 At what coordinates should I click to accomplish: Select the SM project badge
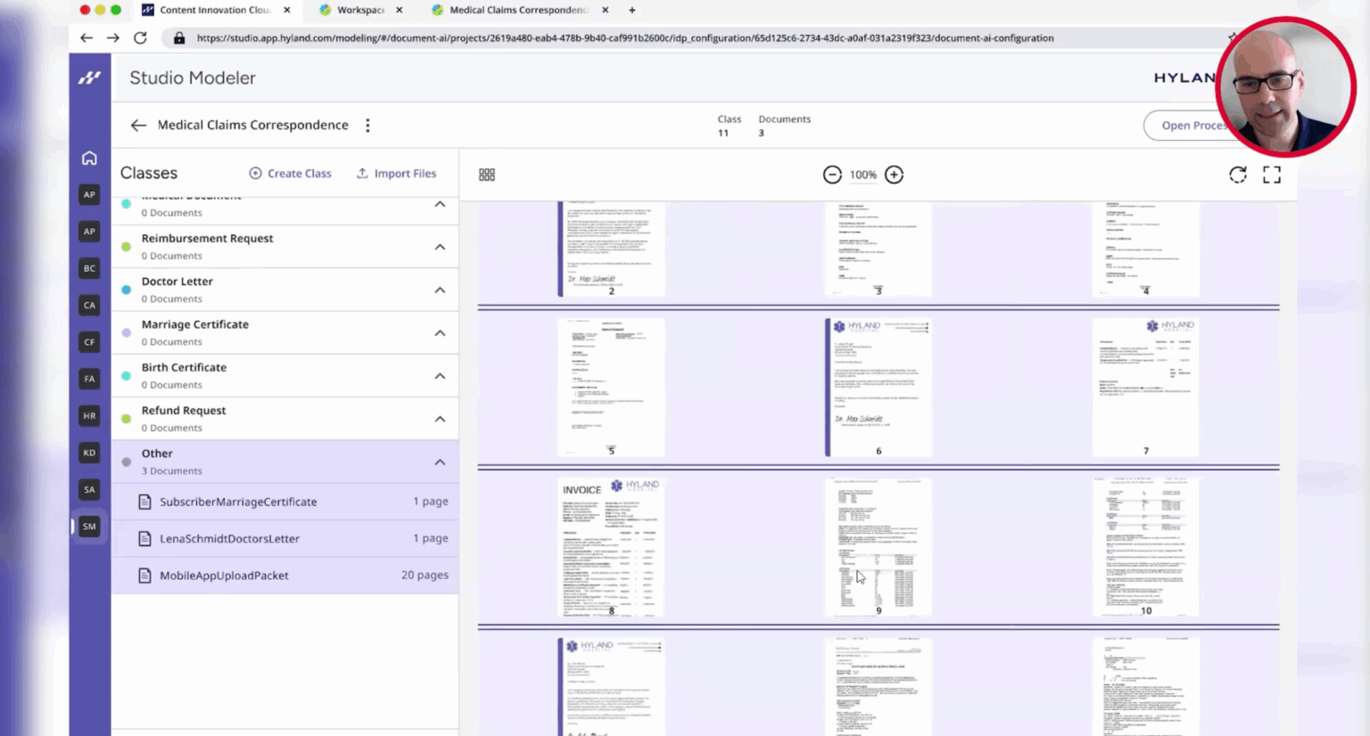click(x=89, y=527)
